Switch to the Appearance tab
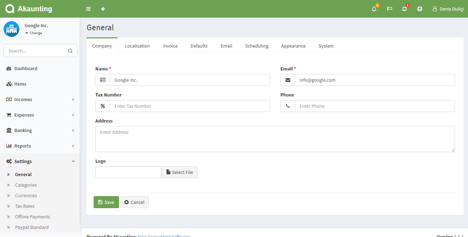 pos(293,46)
